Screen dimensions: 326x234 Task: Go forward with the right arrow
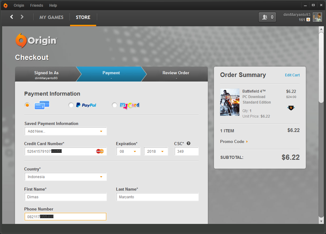click(x=22, y=17)
